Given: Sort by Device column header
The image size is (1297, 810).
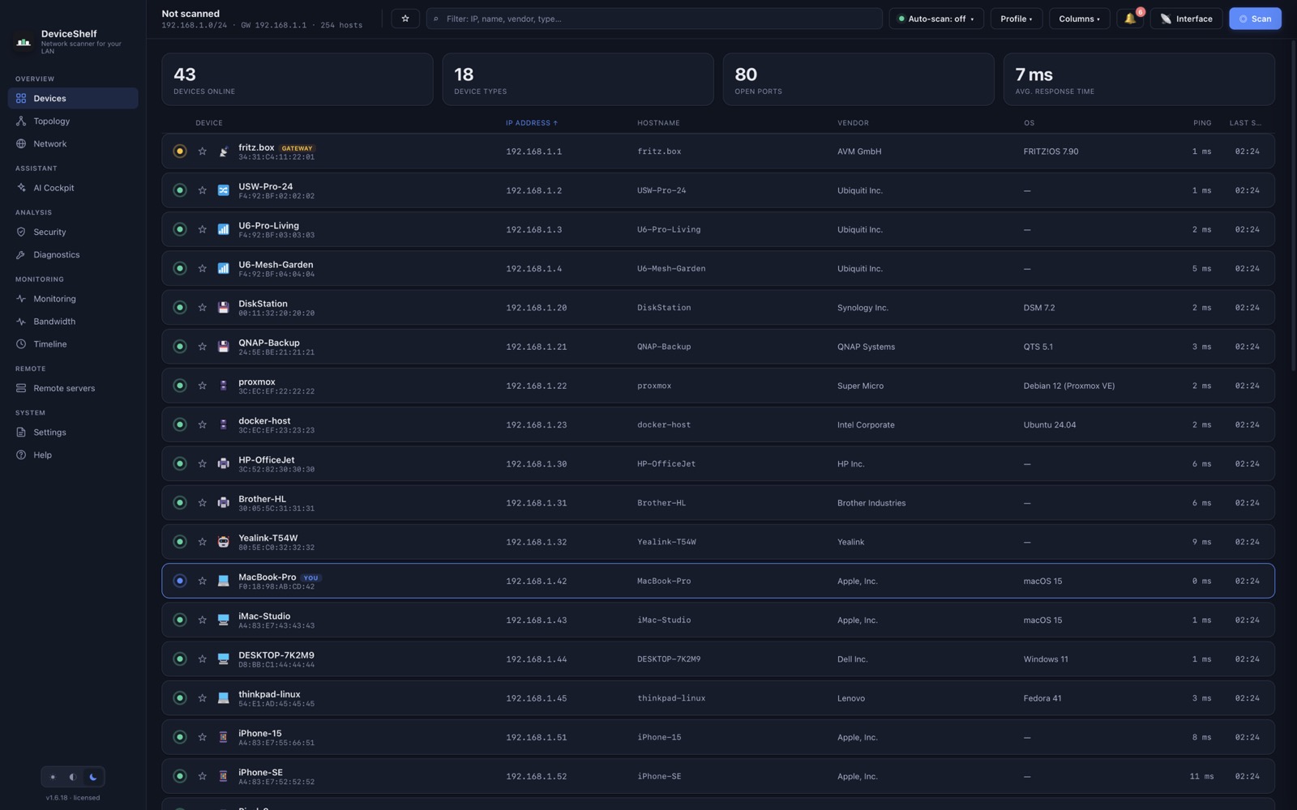Looking at the screenshot, I should pyautogui.click(x=209, y=123).
